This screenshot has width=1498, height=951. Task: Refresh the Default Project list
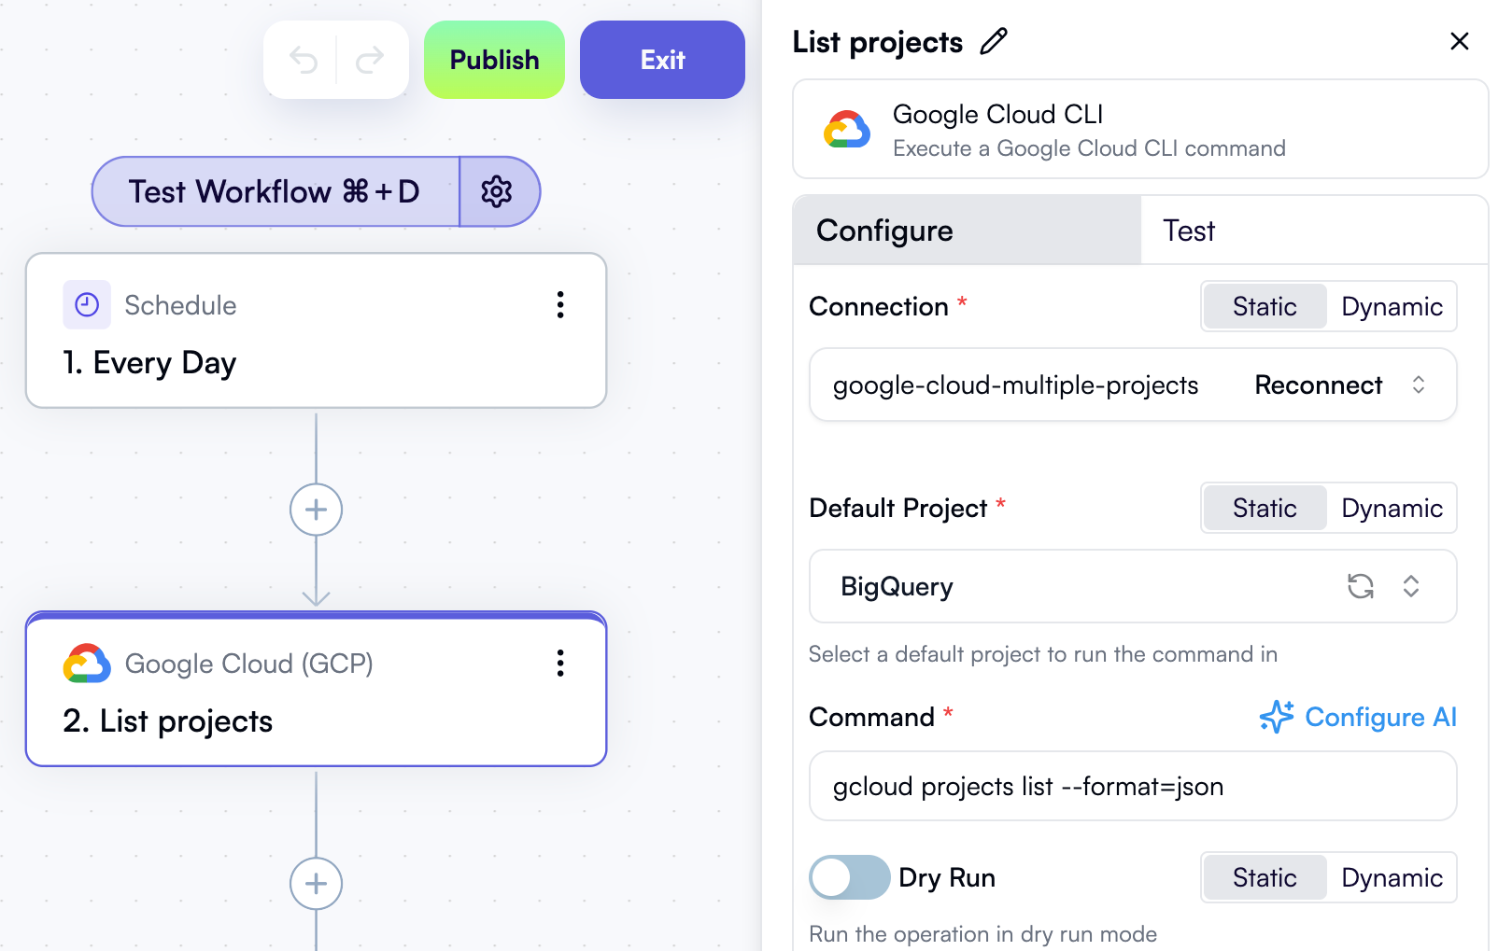1362,587
